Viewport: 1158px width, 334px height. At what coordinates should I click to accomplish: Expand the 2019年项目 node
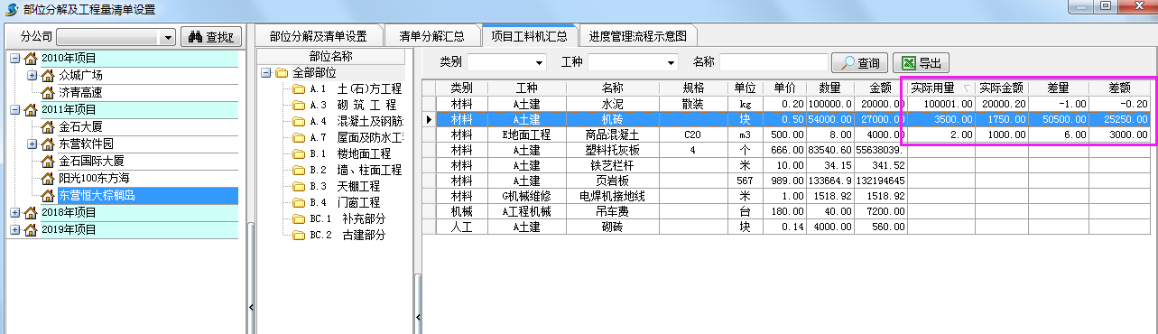point(14,229)
